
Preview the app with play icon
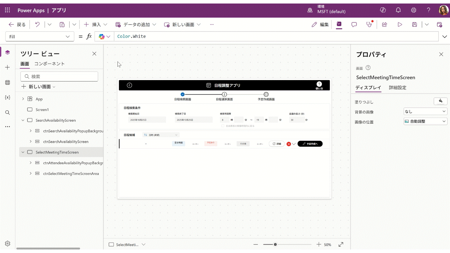400,25
